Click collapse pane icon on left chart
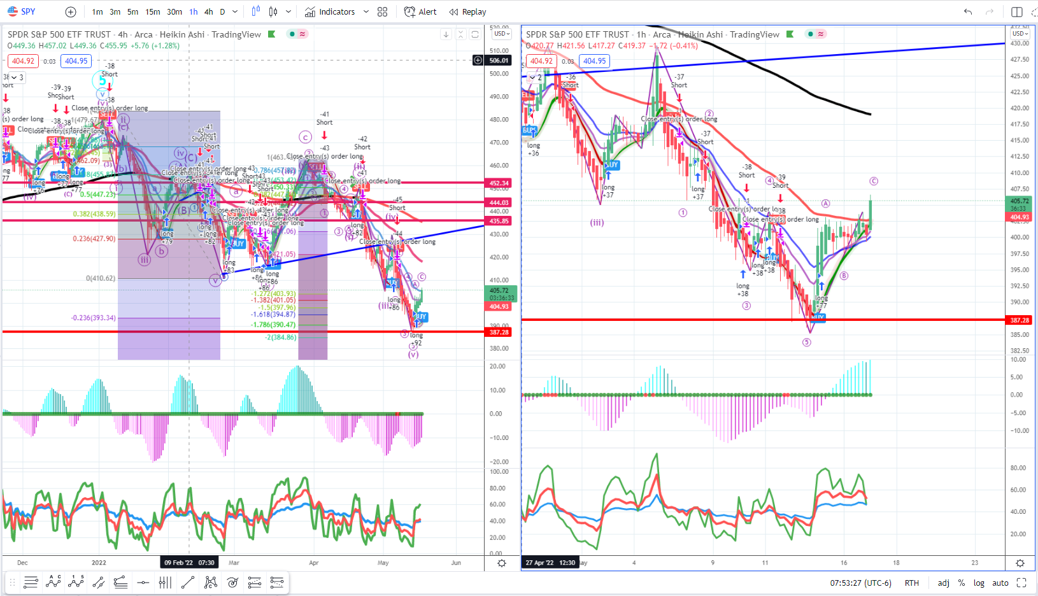Image resolution: width=1038 pixels, height=596 pixels. (x=461, y=34)
